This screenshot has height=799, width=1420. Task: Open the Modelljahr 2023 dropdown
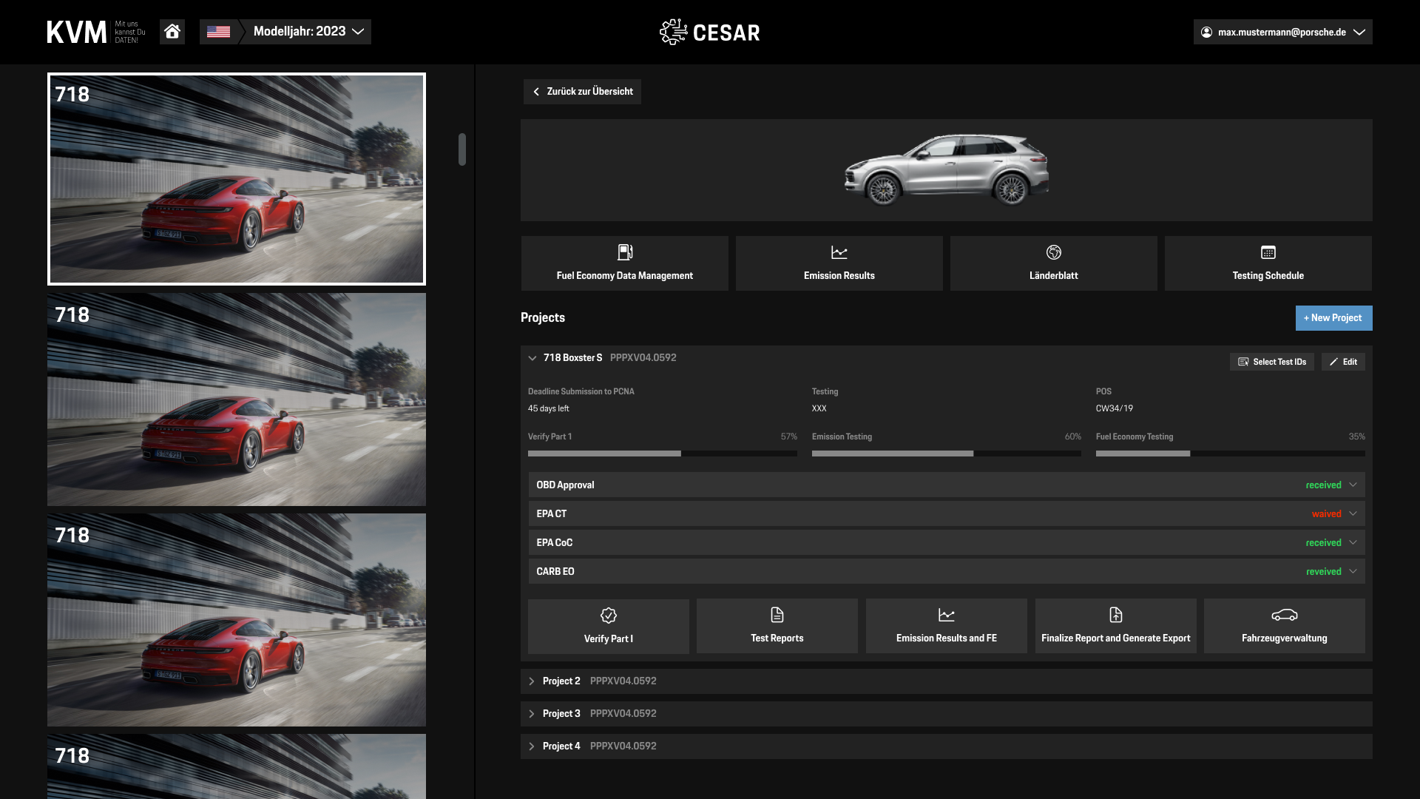308,32
